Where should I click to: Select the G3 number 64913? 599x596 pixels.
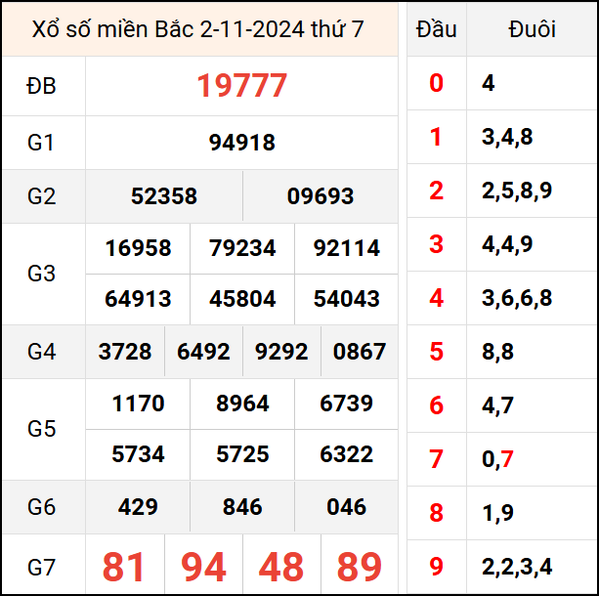[x=138, y=299]
